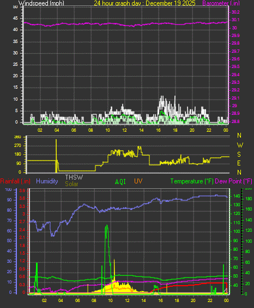Click the 'Windspeed (mph)' chart title
The width and height of the screenshot is (254, 308).
point(41,3)
